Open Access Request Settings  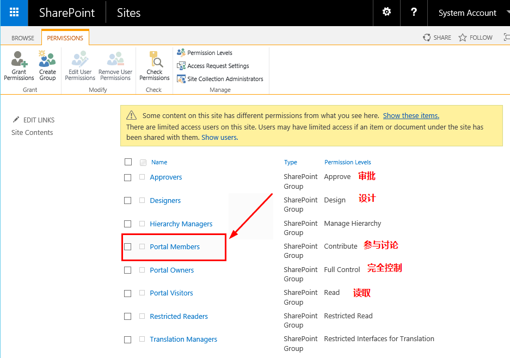pos(213,66)
